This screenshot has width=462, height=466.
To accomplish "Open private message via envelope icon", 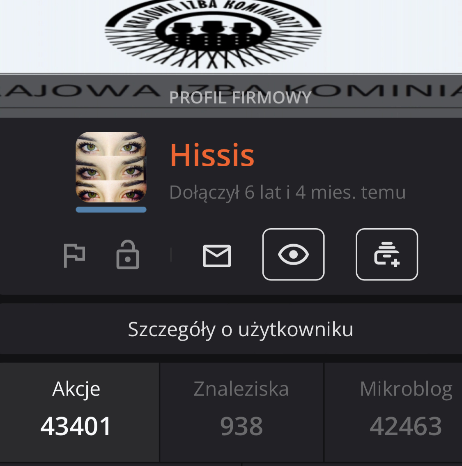I will point(217,256).
